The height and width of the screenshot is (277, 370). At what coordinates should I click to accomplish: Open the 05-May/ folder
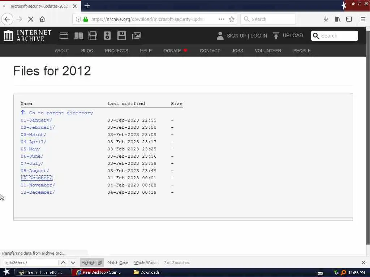coord(31,149)
